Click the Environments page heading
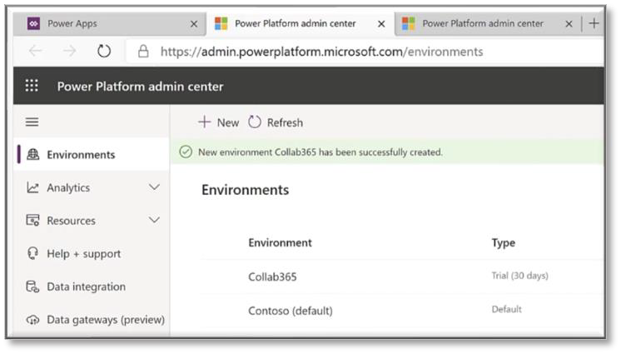The height and width of the screenshot is (354, 621). click(x=245, y=190)
